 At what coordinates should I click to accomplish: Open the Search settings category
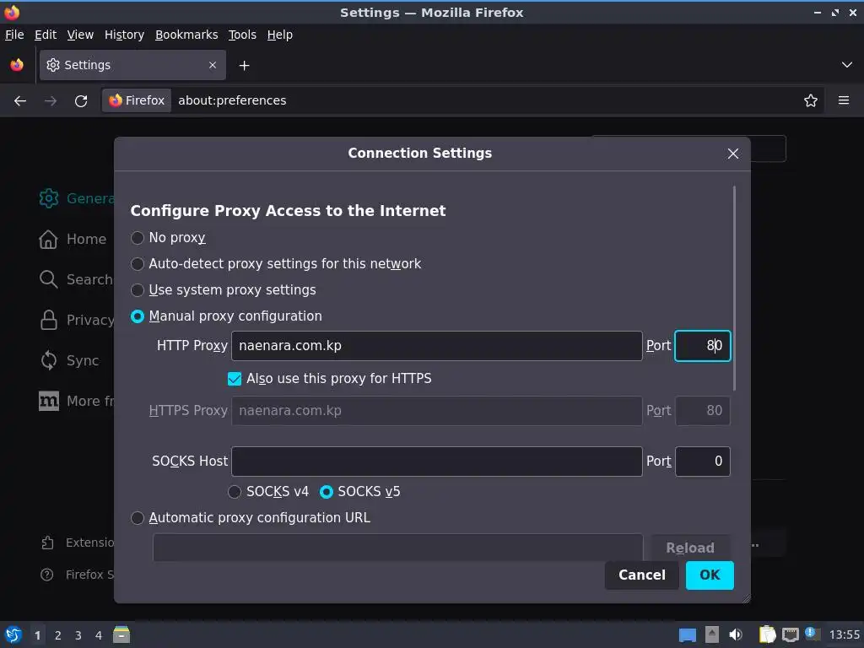(75, 279)
